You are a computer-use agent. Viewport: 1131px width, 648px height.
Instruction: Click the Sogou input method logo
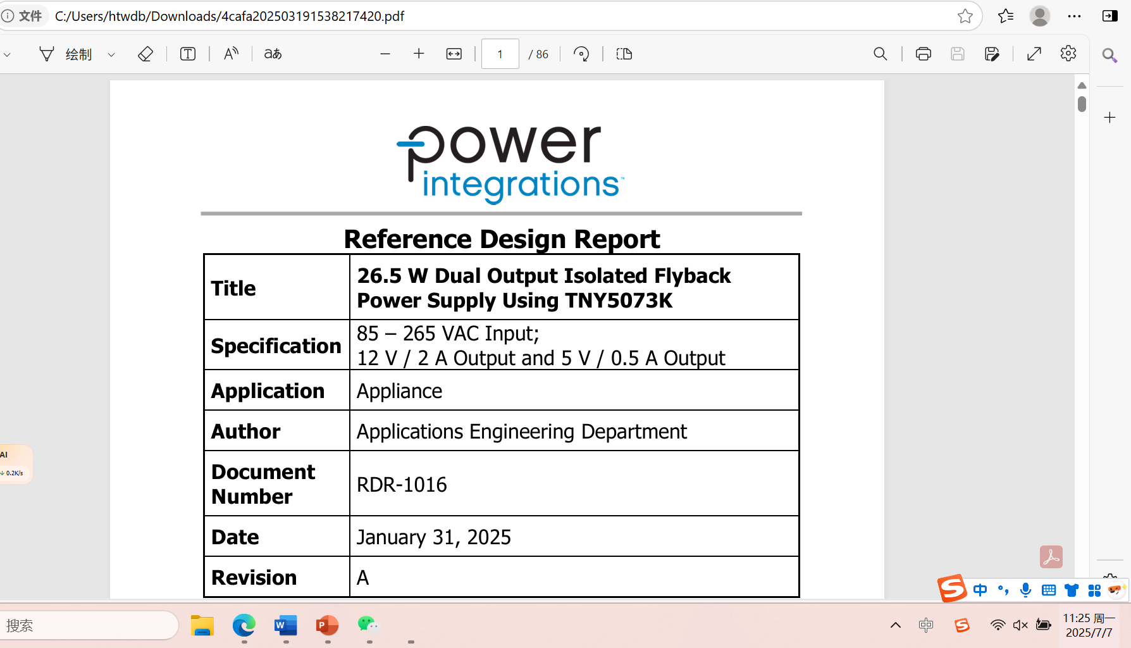(x=952, y=589)
